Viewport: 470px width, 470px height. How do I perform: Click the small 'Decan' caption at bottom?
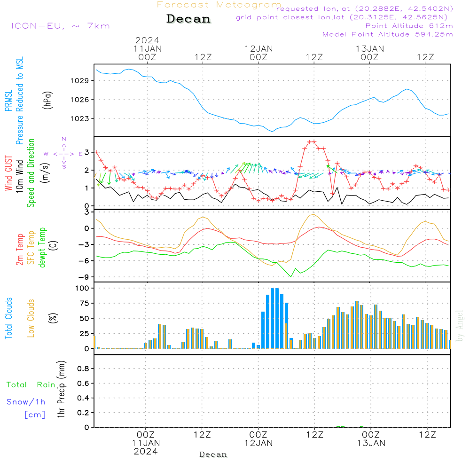tap(213, 454)
